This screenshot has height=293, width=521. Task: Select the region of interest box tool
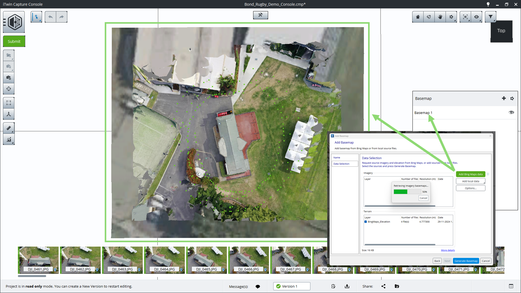9,103
